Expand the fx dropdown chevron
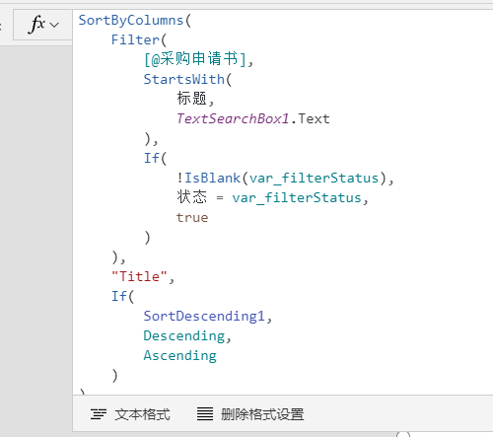Image resolution: width=493 pixels, height=437 pixels. (x=54, y=25)
